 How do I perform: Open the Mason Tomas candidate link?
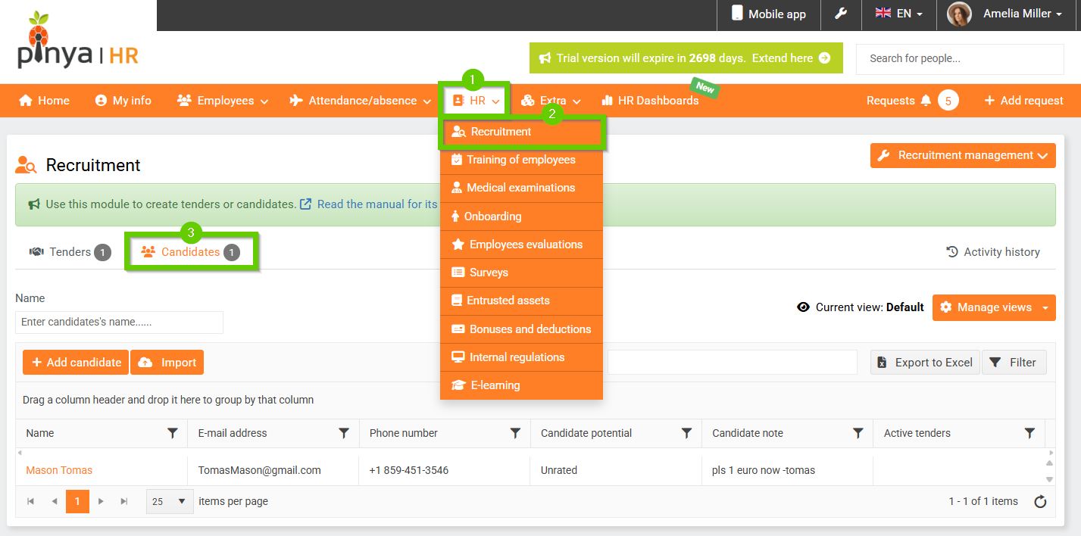click(59, 470)
